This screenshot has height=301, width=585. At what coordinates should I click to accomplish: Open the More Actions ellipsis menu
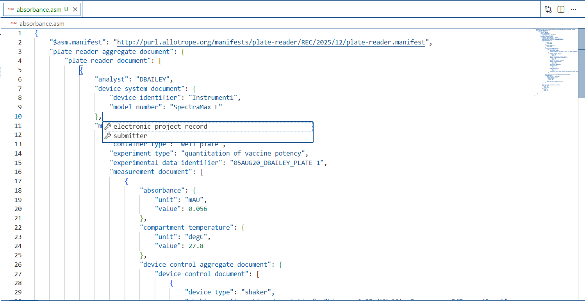[573, 9]
